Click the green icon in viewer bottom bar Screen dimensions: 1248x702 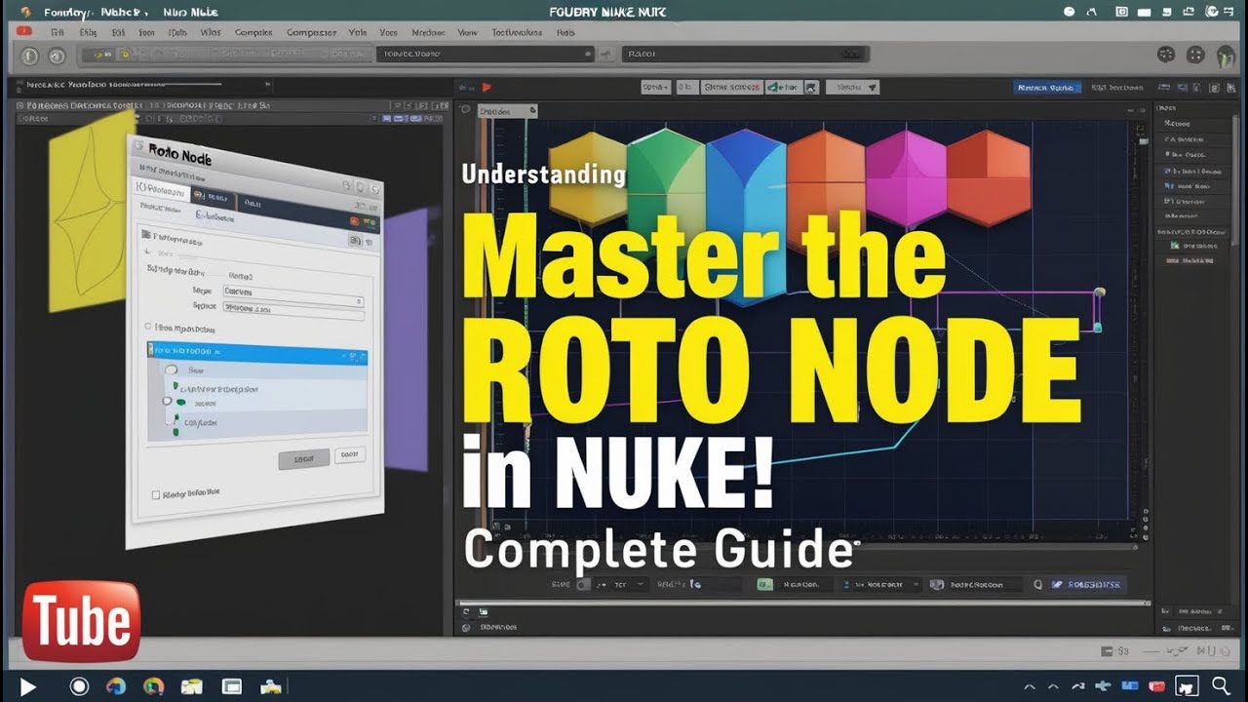tap(764, 585)
